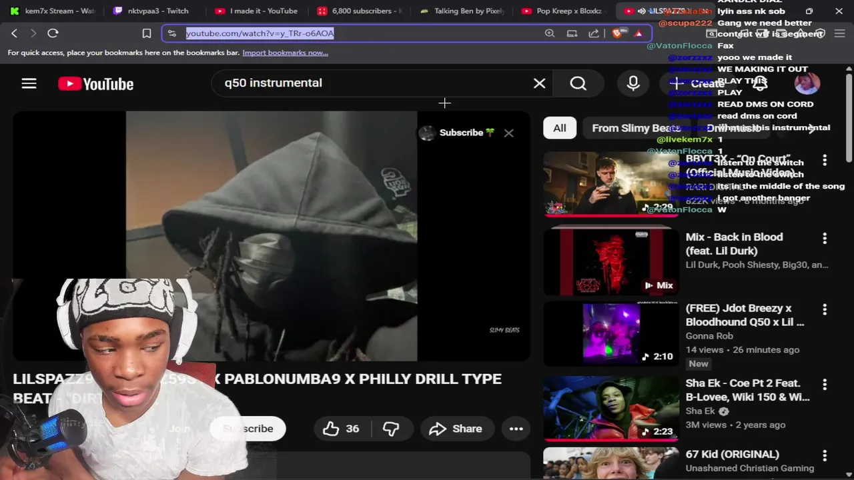Open options for Jdot Breezy video
Image resolution: width=854 pixels, height=480 pixels.
(825, 309)
